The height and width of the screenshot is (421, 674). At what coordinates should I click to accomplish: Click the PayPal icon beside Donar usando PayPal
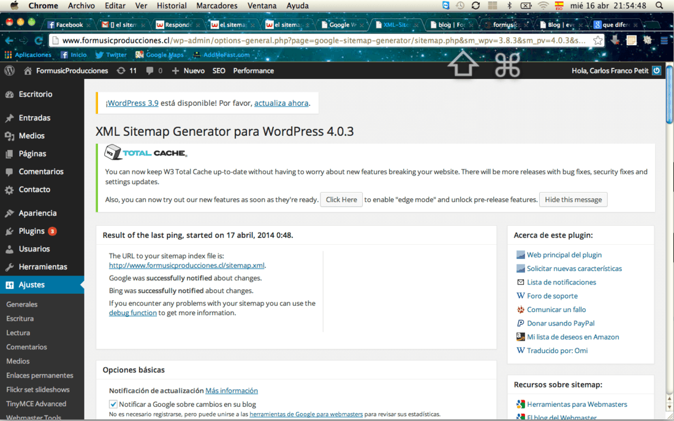tap(521, 324)
